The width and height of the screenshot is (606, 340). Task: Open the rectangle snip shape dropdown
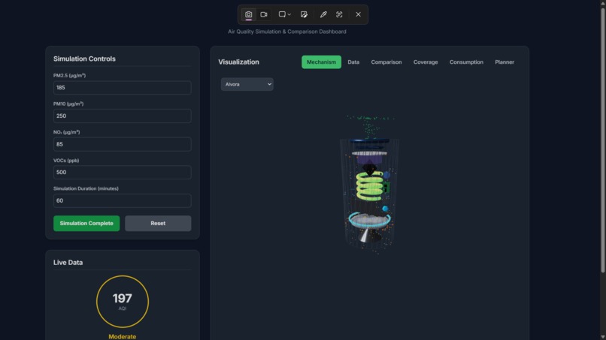coord(284,15)
